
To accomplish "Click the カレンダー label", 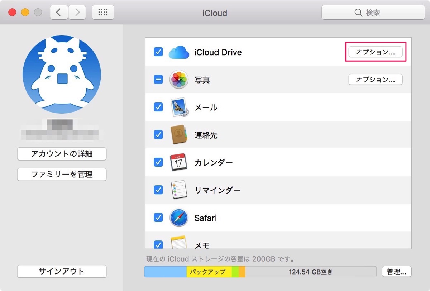I will coord(214,163).
